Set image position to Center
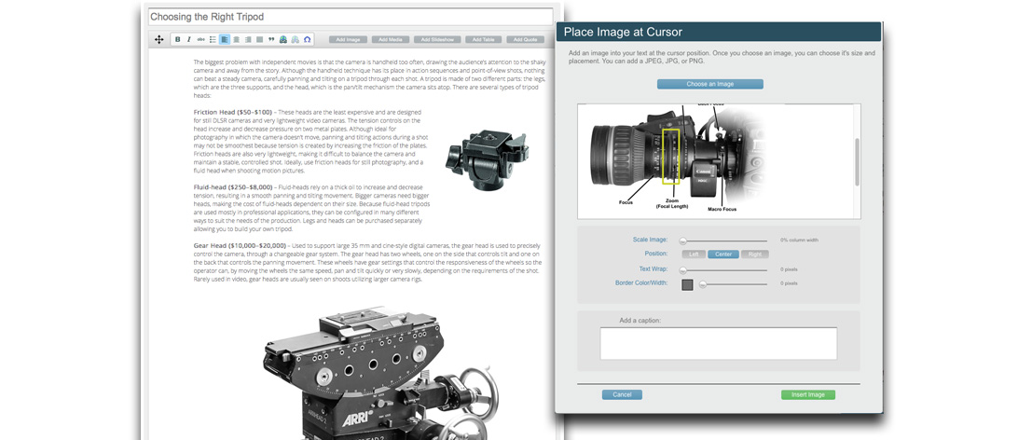1018x440 pixels. 723,254
